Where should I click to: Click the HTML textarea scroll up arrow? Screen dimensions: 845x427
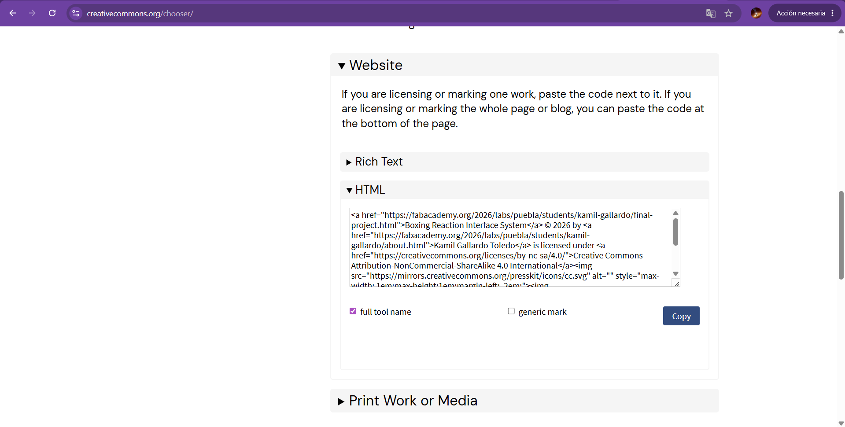click(675, 213)
